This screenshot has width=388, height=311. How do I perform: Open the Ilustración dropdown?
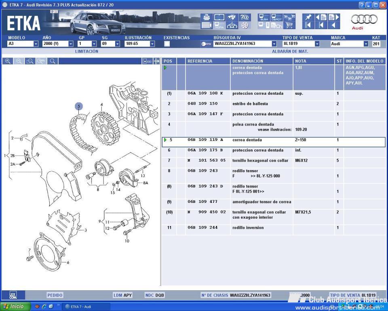click(x=152, y=44)
